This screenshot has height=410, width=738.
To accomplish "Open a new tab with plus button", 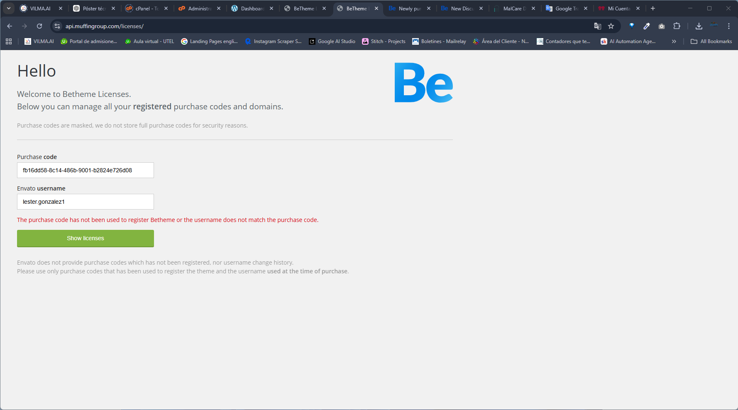I will coord(653,8).
